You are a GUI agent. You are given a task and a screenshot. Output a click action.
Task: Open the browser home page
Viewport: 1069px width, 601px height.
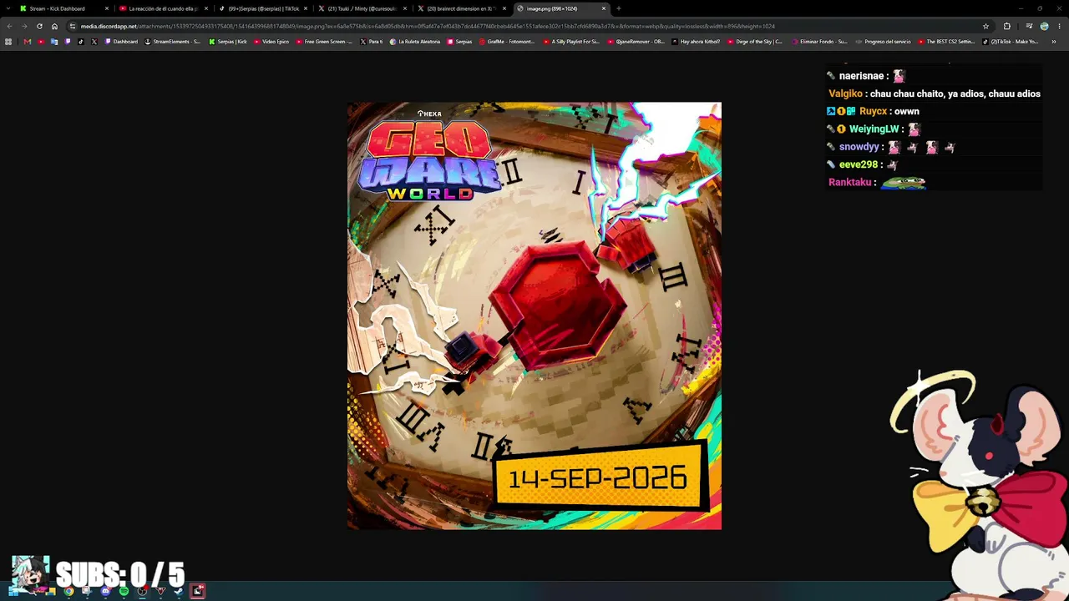click(54, 26)
